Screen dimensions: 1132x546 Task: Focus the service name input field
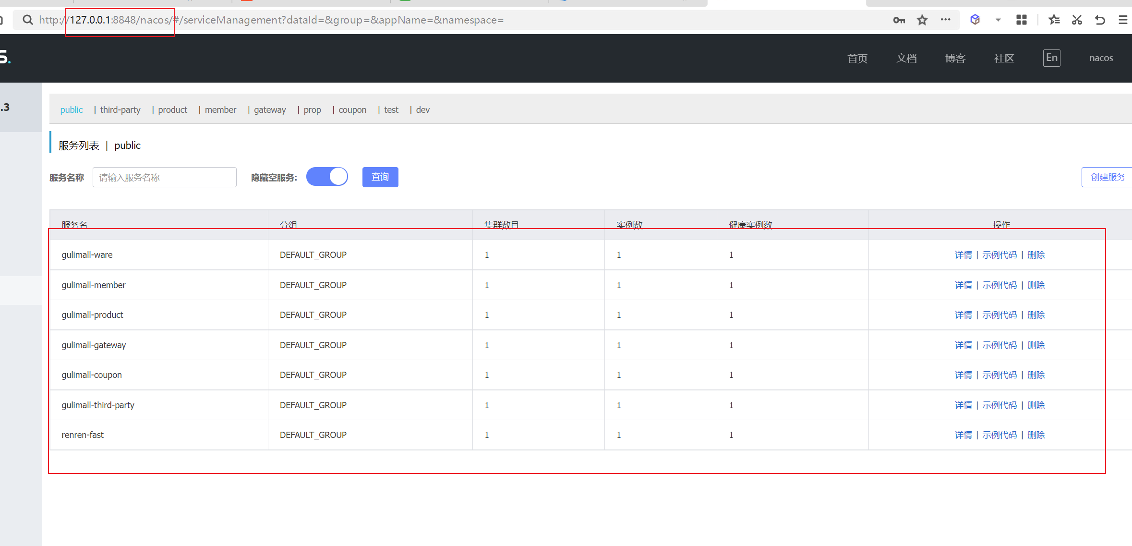click(164, 177)
